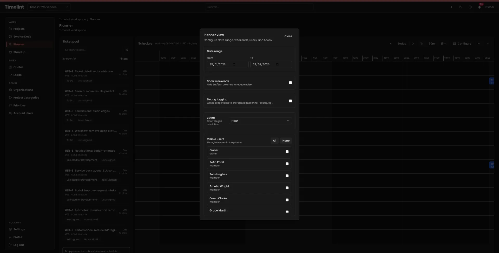Image resolution: width=499 pixels, height=253 pixels.
Task: Open the notifications bell with 50 badge
Action: [480, 7]
